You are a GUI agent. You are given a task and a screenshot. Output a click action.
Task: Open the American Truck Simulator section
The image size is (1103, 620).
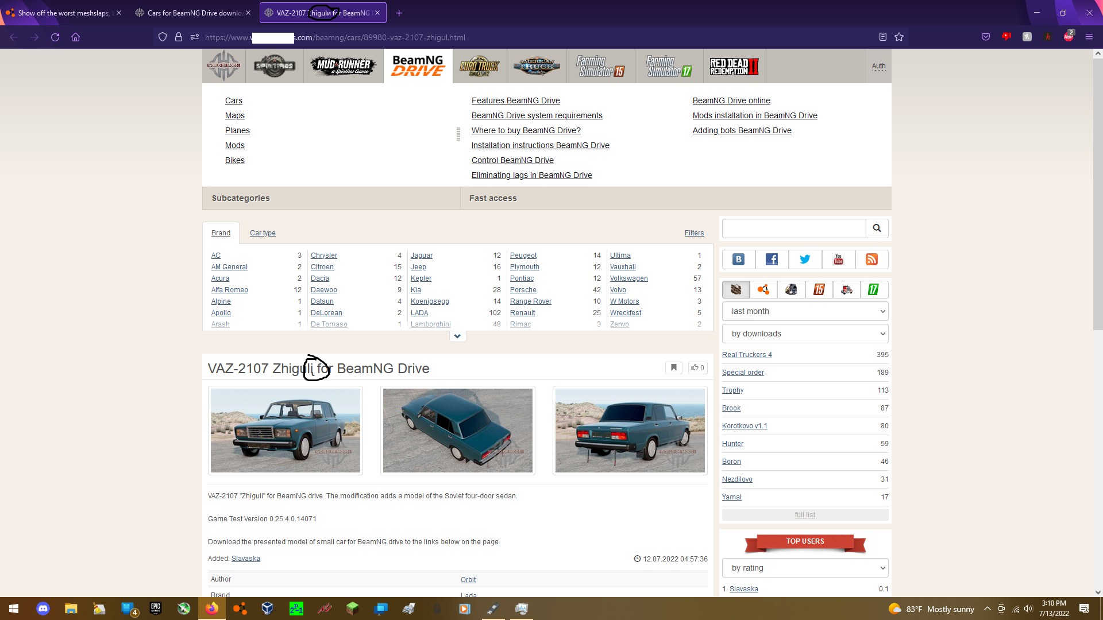[537, 66]
